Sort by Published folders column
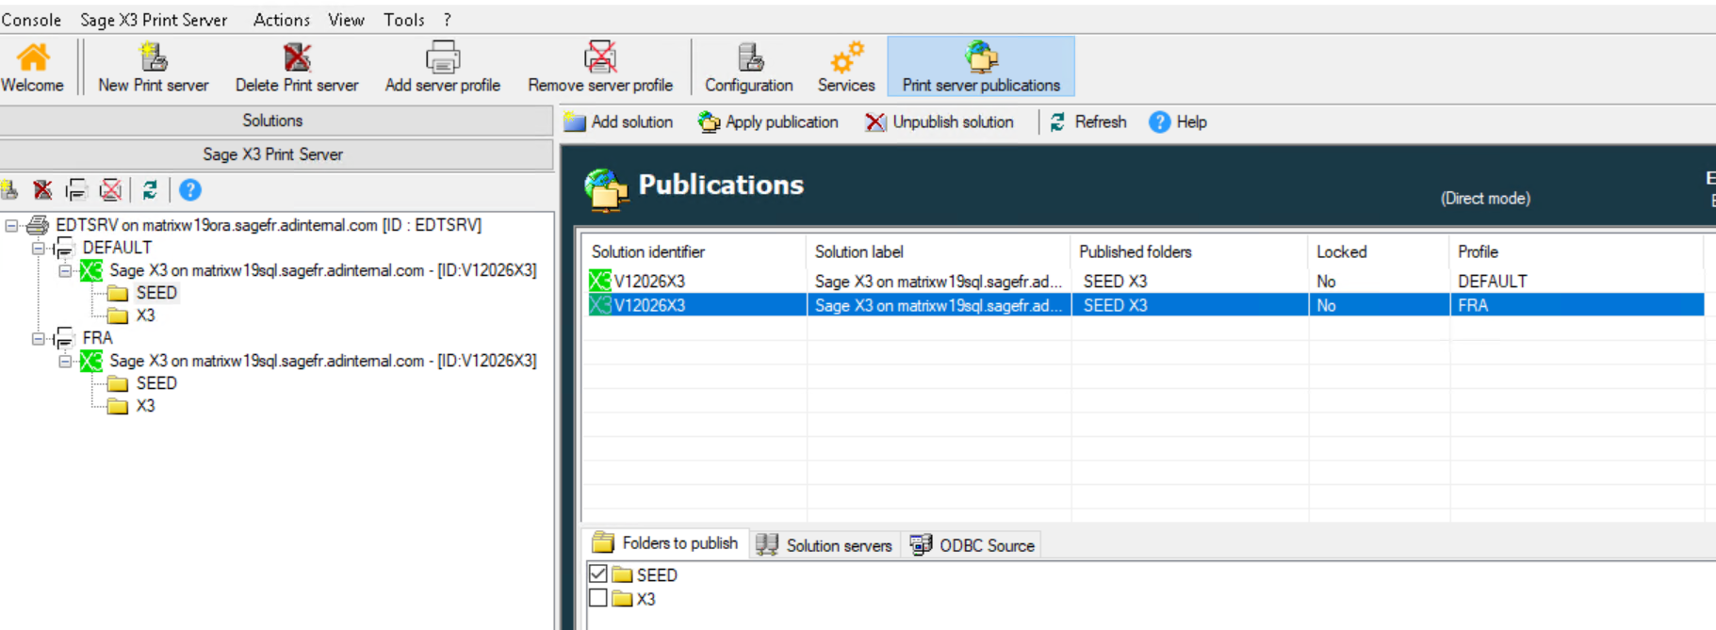This screenshot has width=1716, height=630. tap(1189, 251)
